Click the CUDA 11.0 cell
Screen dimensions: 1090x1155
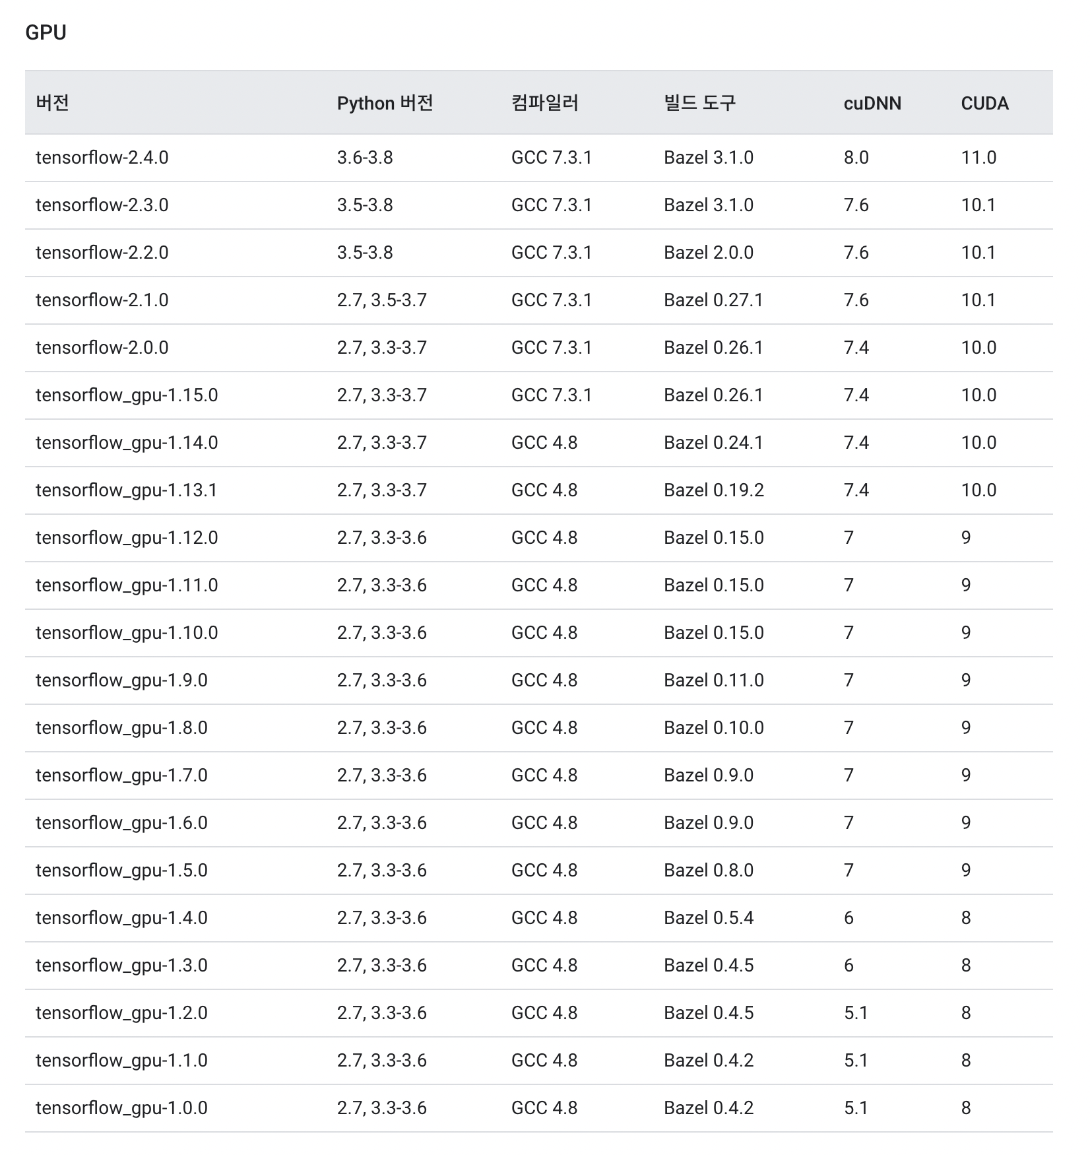coord(978,158)
